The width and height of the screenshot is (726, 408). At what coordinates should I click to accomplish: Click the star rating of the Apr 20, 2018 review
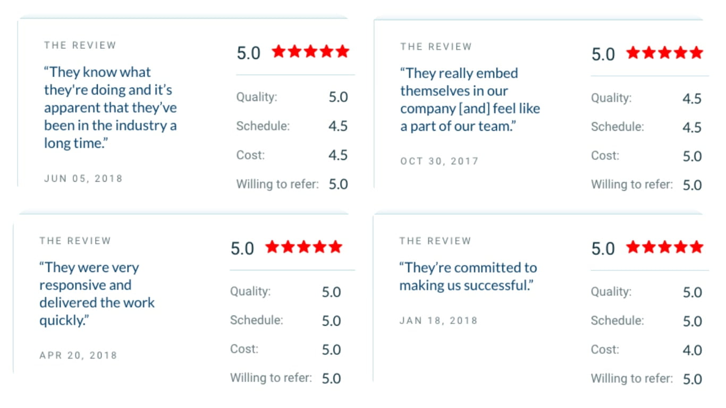click(304, 247)
